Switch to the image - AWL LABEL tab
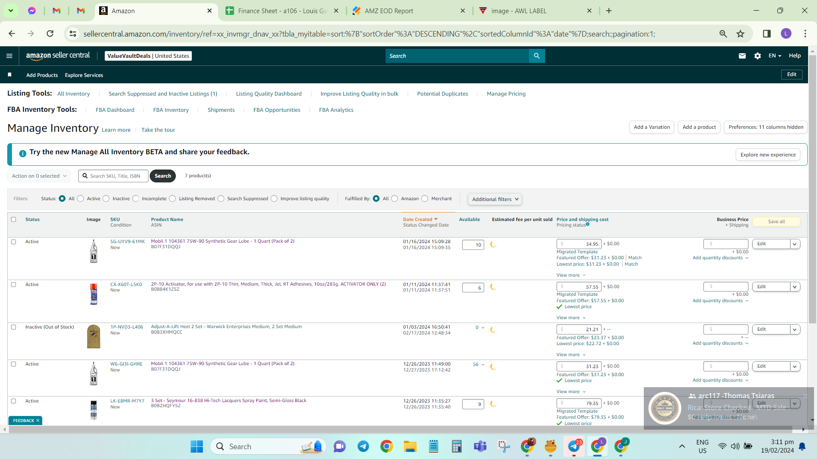Screen dimensions: 817x459 click(x=535, y=11)
